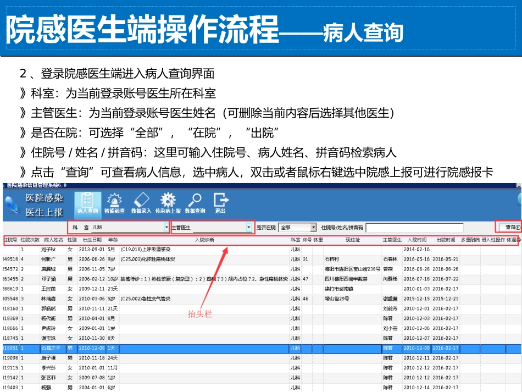Click the 现住址 column header
The height and width of the screenshot is (392, 522).
pyautogui.click(x=353, y=240)
